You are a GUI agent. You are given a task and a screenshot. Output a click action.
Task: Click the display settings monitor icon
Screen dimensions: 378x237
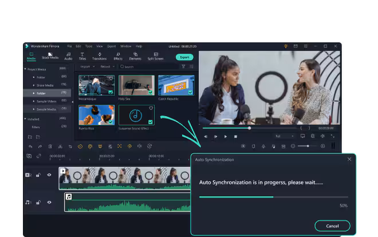(x=302, y=136)
